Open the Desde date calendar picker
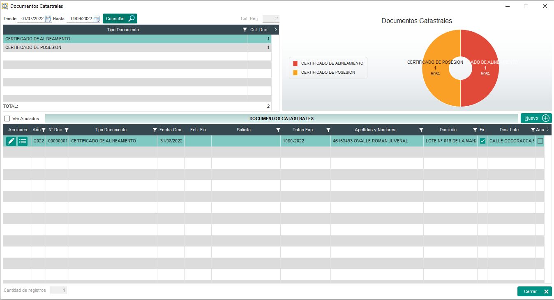The height and width of the screenshot is (300, 554). pos(48,19)
